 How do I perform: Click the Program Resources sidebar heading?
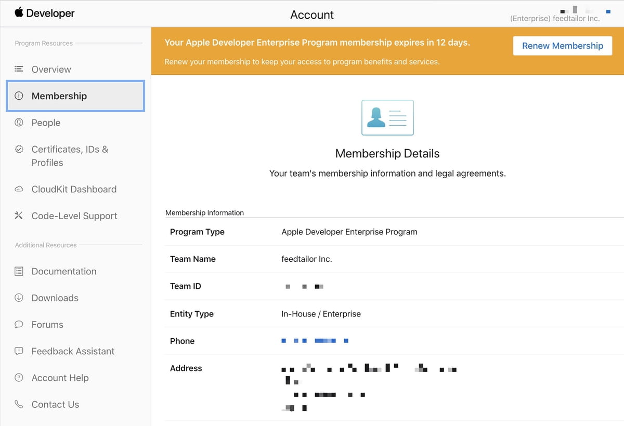(x=44, y=43)
